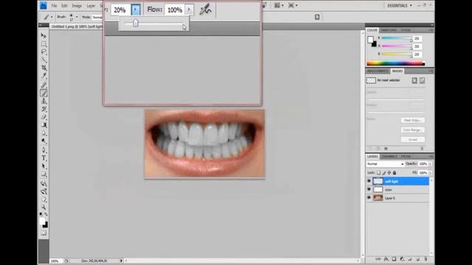Create new adjustment layer icon
The image size is (472, 265).
[402, 259]
